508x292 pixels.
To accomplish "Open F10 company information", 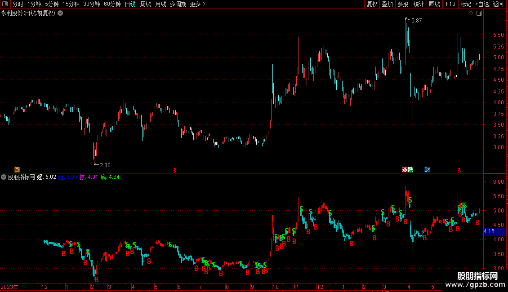I will point(450,4).
